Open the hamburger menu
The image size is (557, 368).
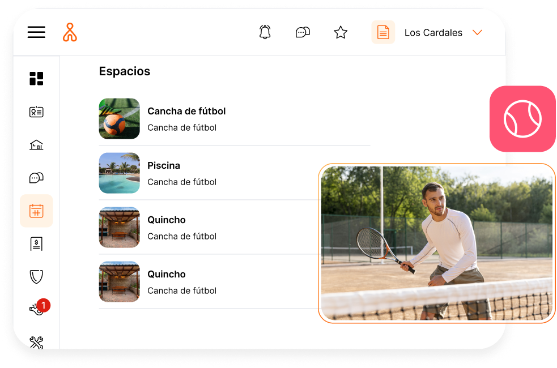[x=36, y=32]
